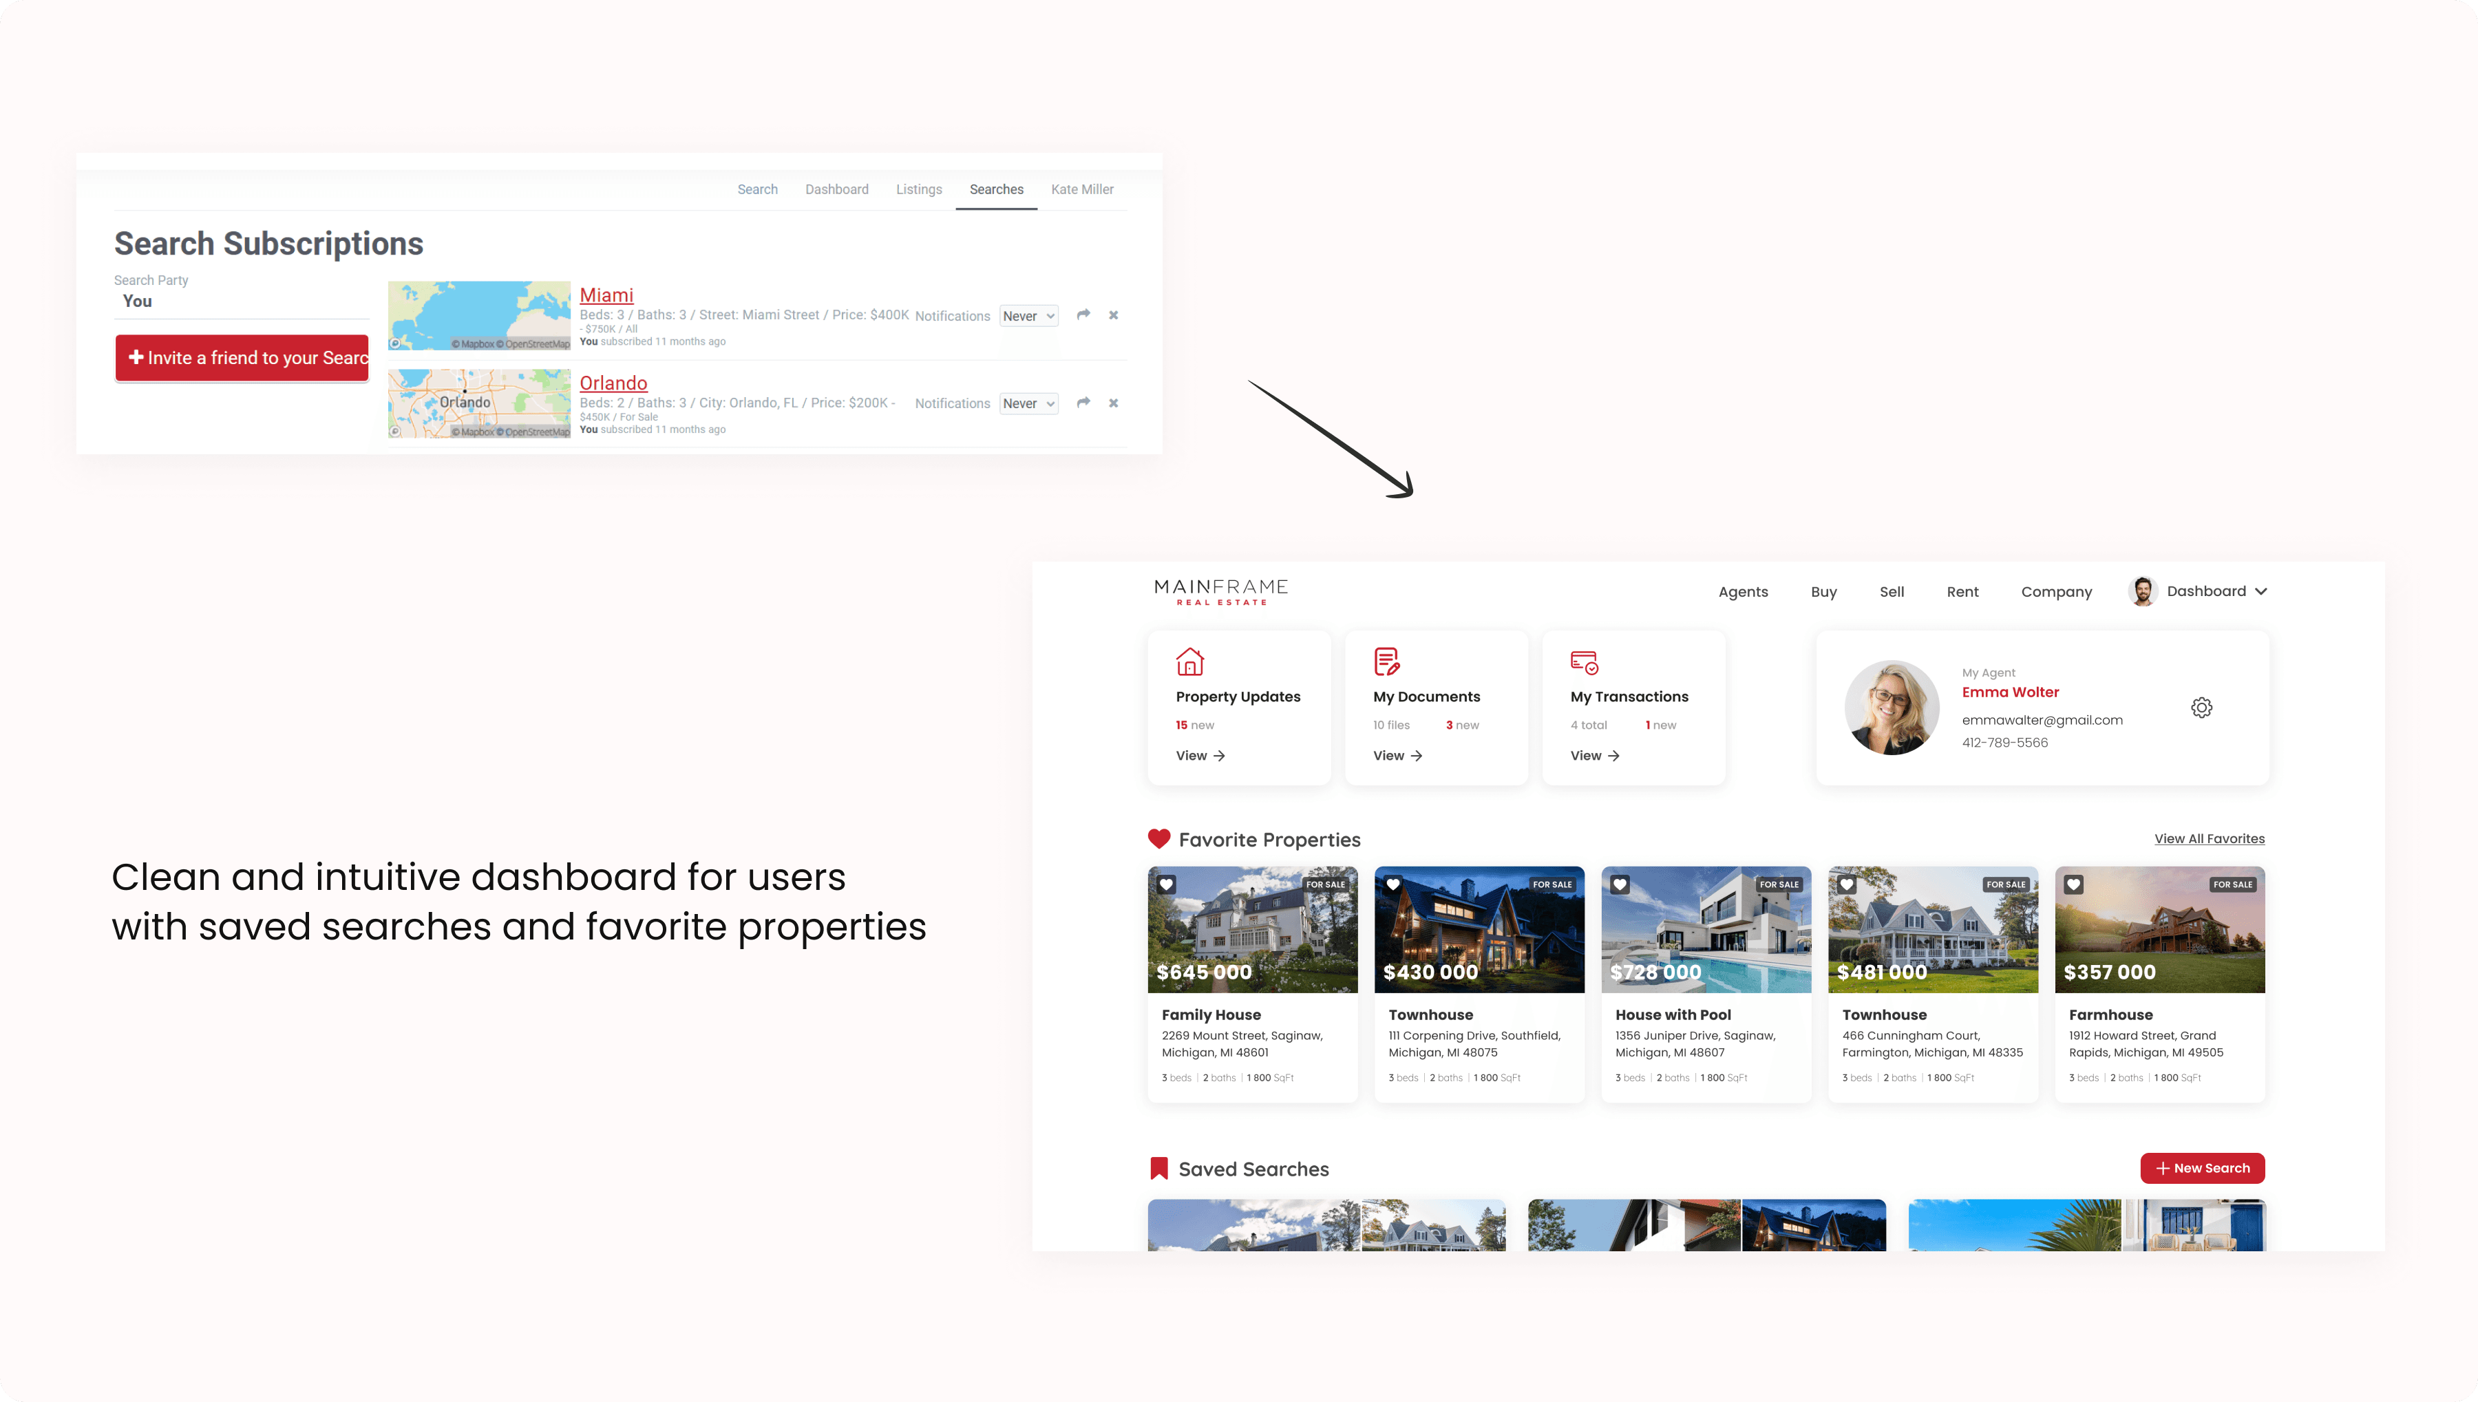Open Miami Notifications frequency dropdown
Screen dimensions: 2478x1402
pyautogui.click(x=1028, y=316)
